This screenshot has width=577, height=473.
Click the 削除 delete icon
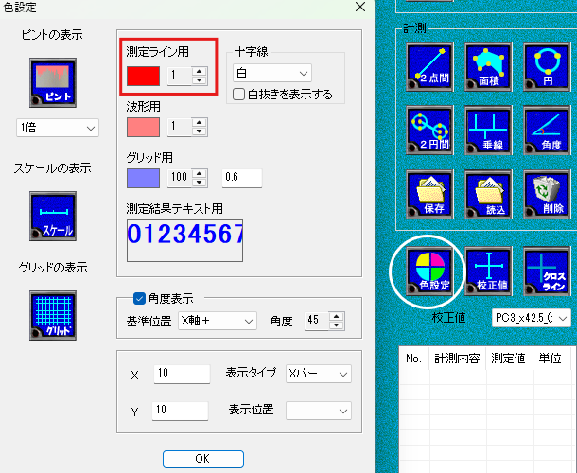click(547, 194)
